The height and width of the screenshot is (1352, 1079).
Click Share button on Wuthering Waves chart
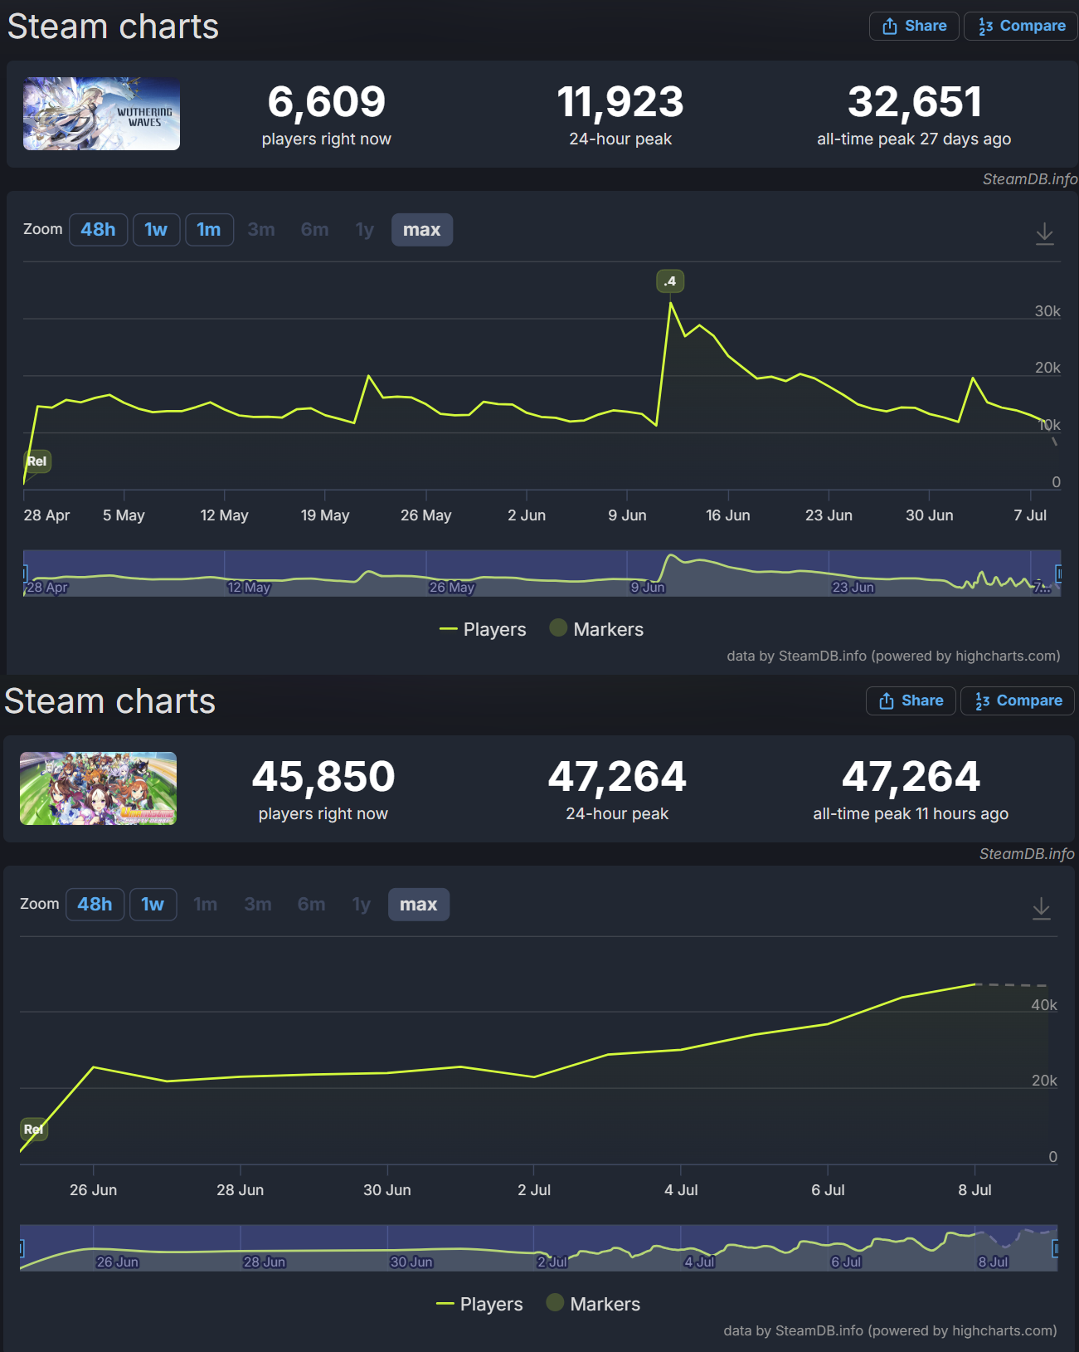point(914,26)
